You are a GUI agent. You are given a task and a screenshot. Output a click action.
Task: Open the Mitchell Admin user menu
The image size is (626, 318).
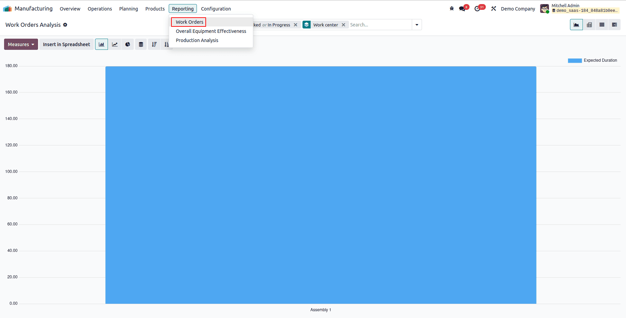click(580, 8)
